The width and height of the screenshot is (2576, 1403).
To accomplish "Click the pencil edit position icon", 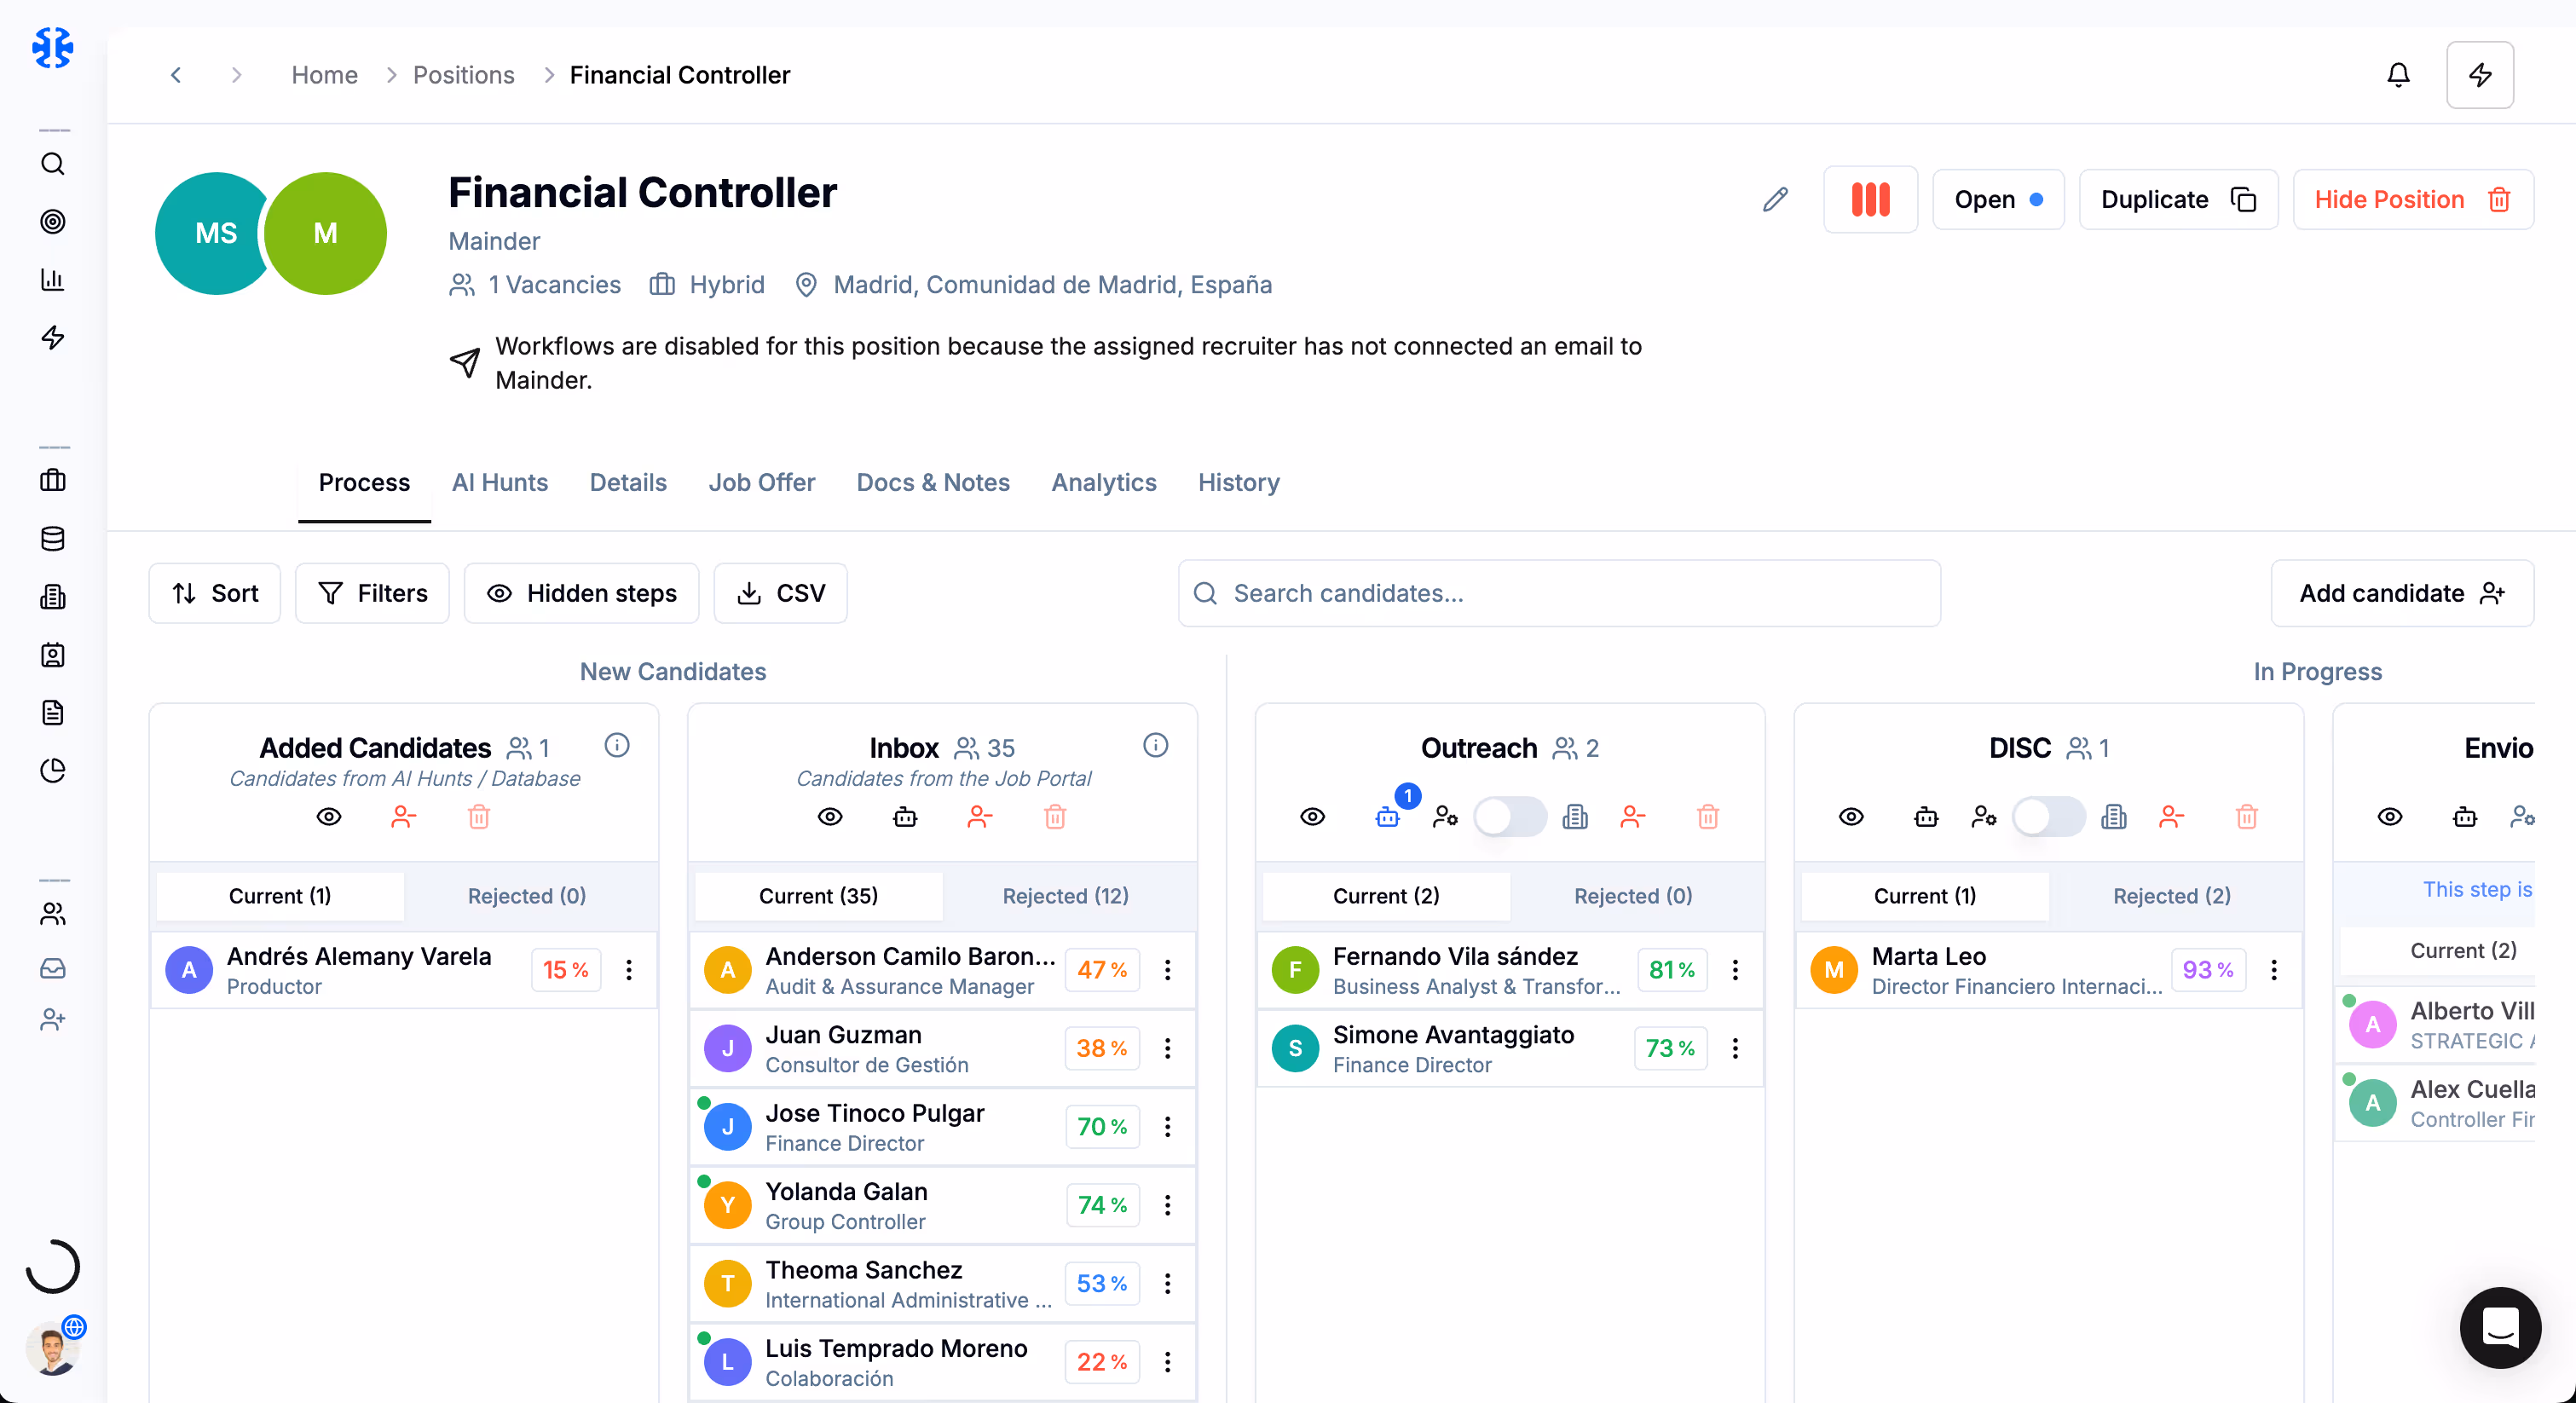I will (x=1775, y=200).
